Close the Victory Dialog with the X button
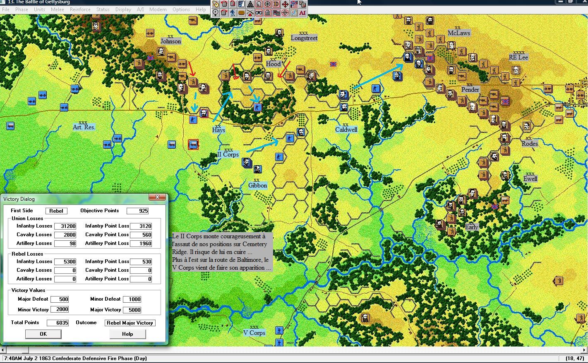588x363 pixels. tap(157, 197)
